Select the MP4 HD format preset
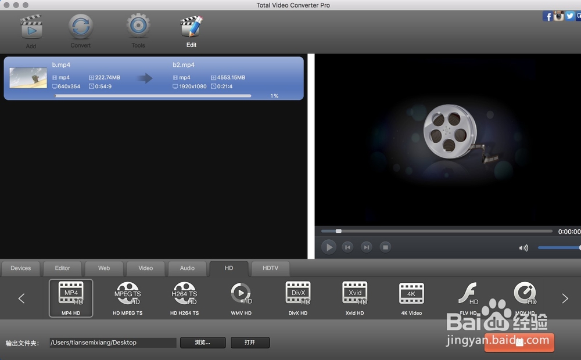581x360 pixels. (71, 298)
